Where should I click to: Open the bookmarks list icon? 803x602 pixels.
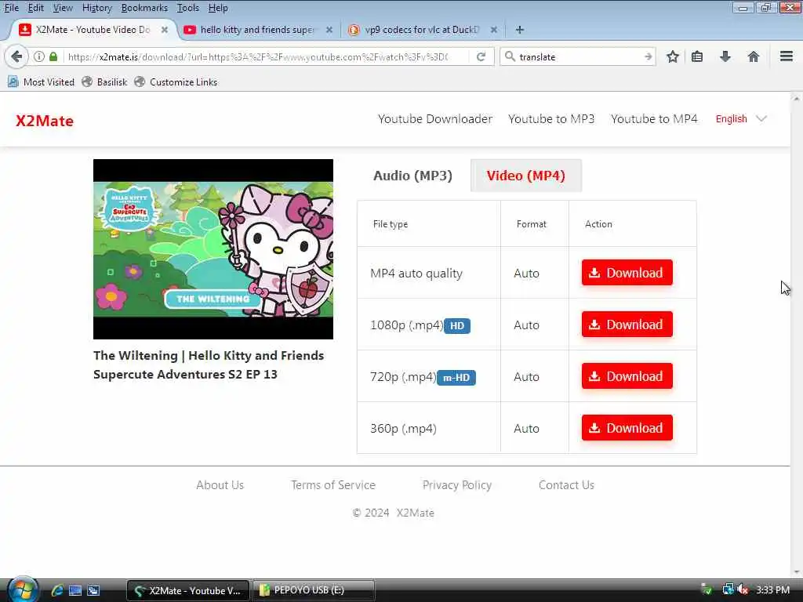[697, 56]
